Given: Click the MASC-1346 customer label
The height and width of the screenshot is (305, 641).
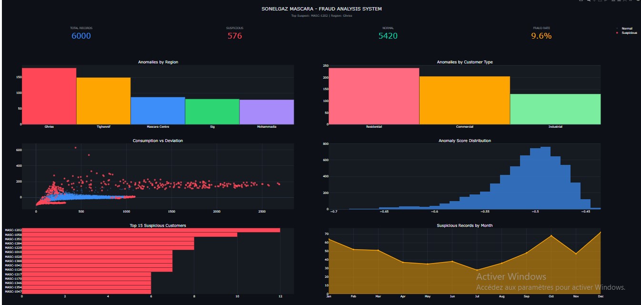Looking at the screenshot, I should (x=13, y=283).
